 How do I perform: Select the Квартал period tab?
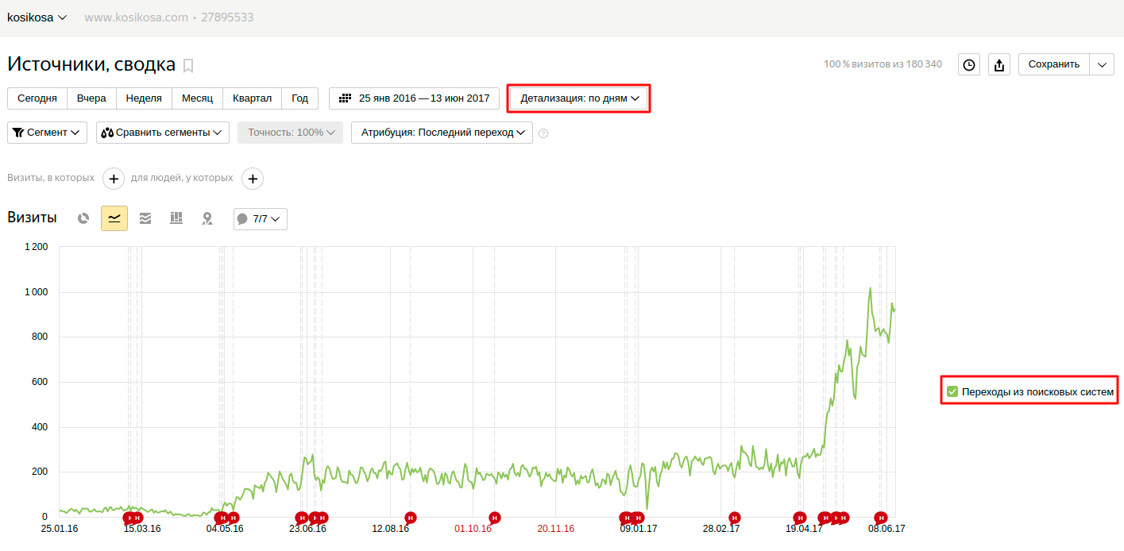tap(252, 98)
